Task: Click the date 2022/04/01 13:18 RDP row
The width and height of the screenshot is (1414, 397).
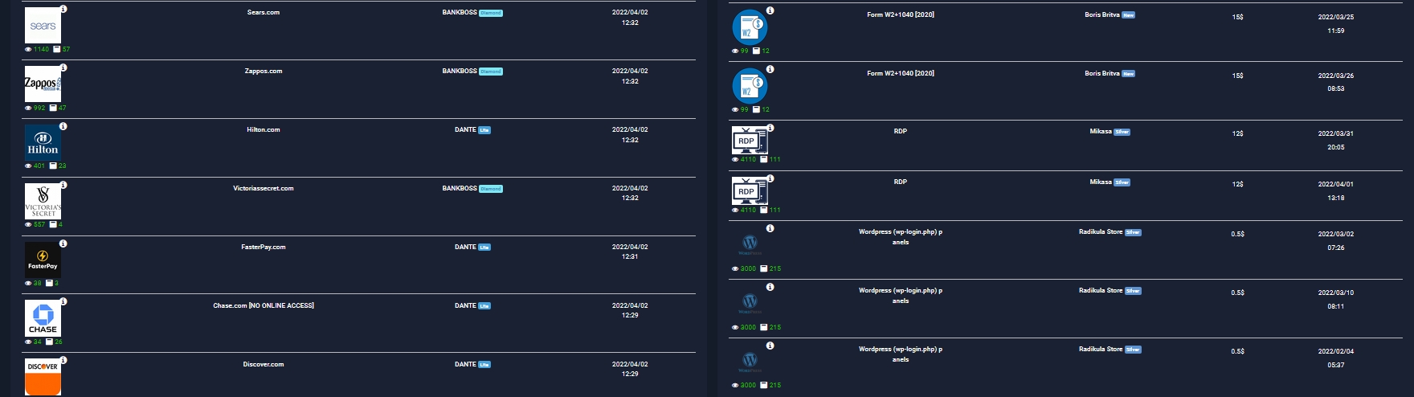Action: point(1336,191)
